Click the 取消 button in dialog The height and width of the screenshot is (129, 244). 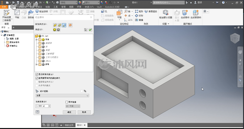point(84,112)
